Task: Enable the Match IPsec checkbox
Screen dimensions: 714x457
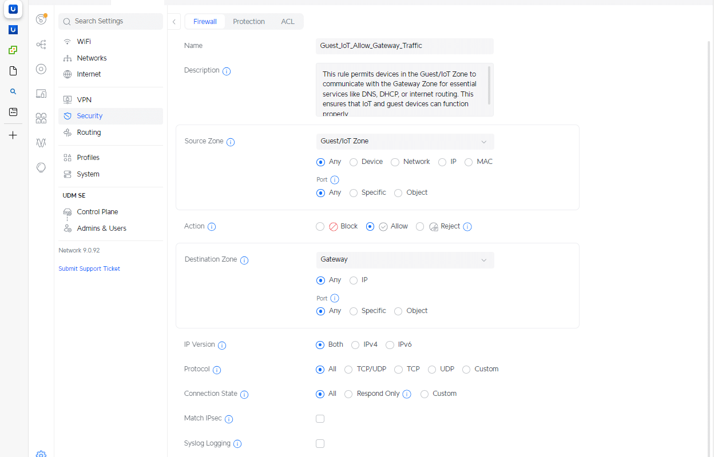Action: 320,419
